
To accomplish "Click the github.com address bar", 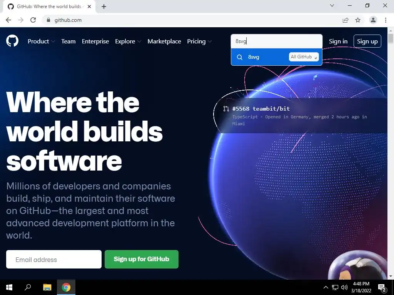I will click(x=191, y=20).
